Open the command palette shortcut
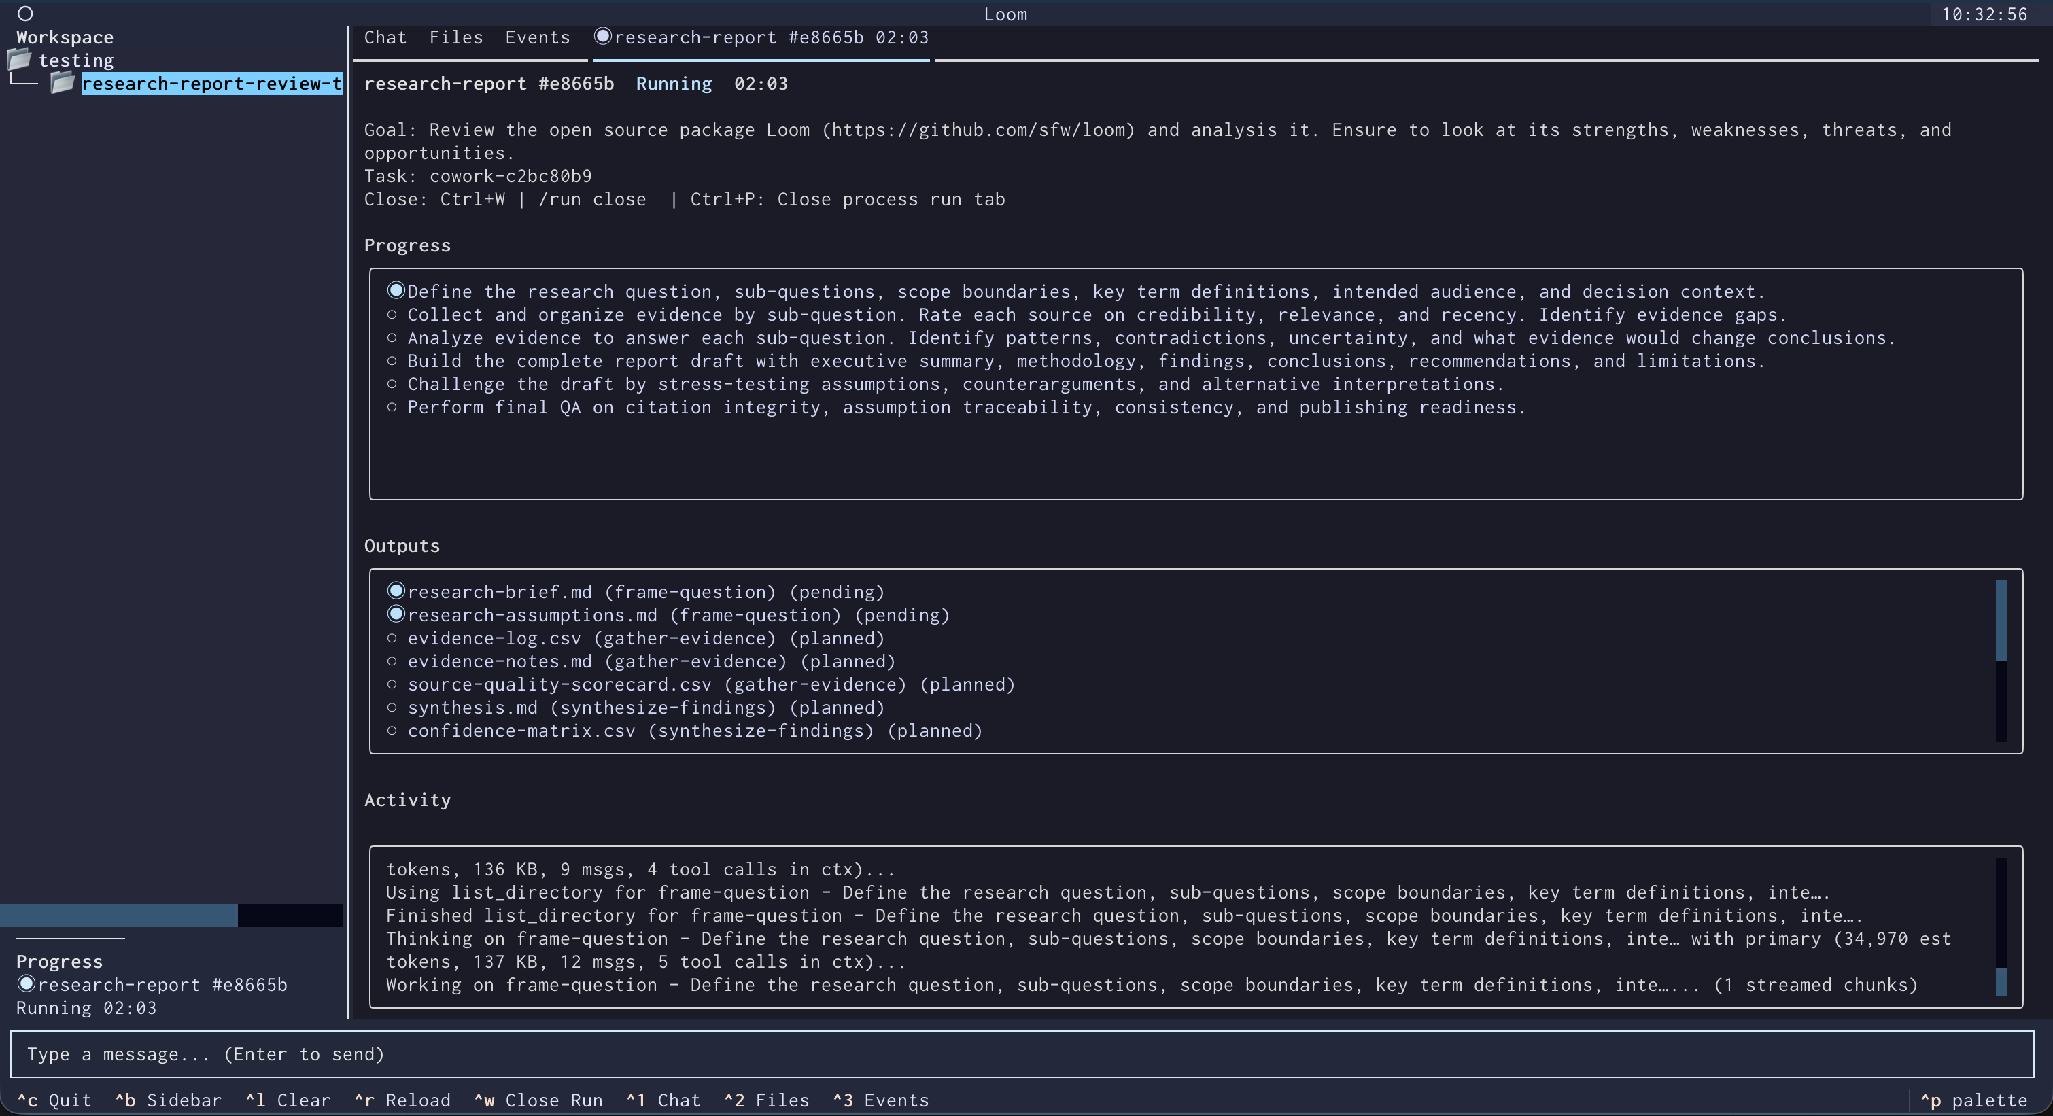Screen dimensions: 2053x1116 pos(1973,1100)
